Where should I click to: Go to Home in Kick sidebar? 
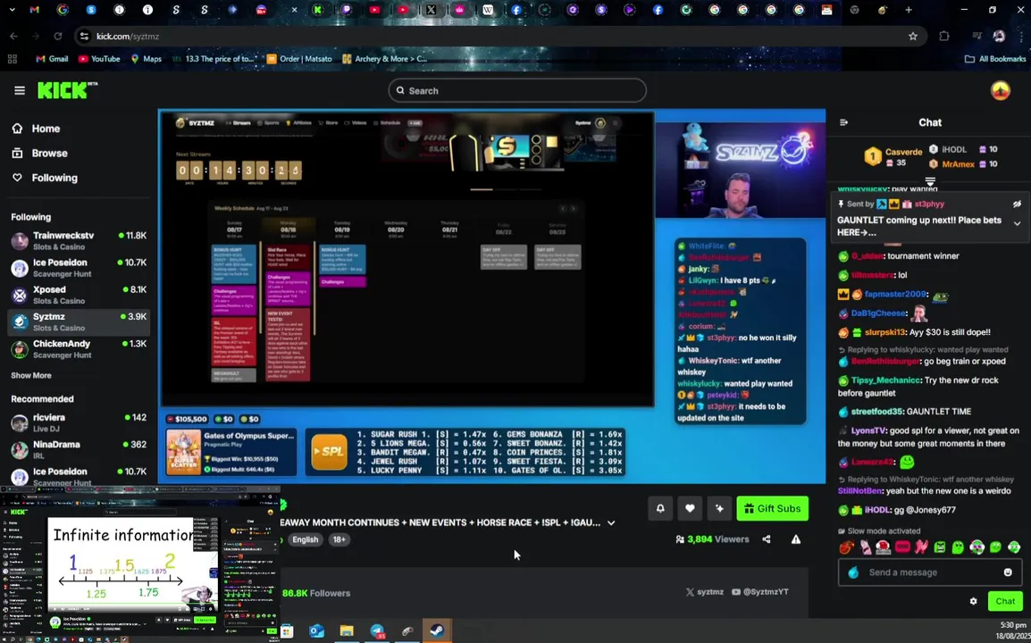tap(46, 129)
